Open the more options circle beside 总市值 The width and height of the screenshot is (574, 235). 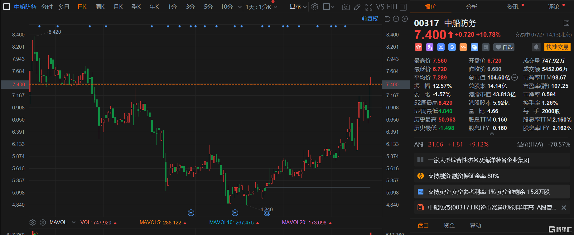coord(514,78)
